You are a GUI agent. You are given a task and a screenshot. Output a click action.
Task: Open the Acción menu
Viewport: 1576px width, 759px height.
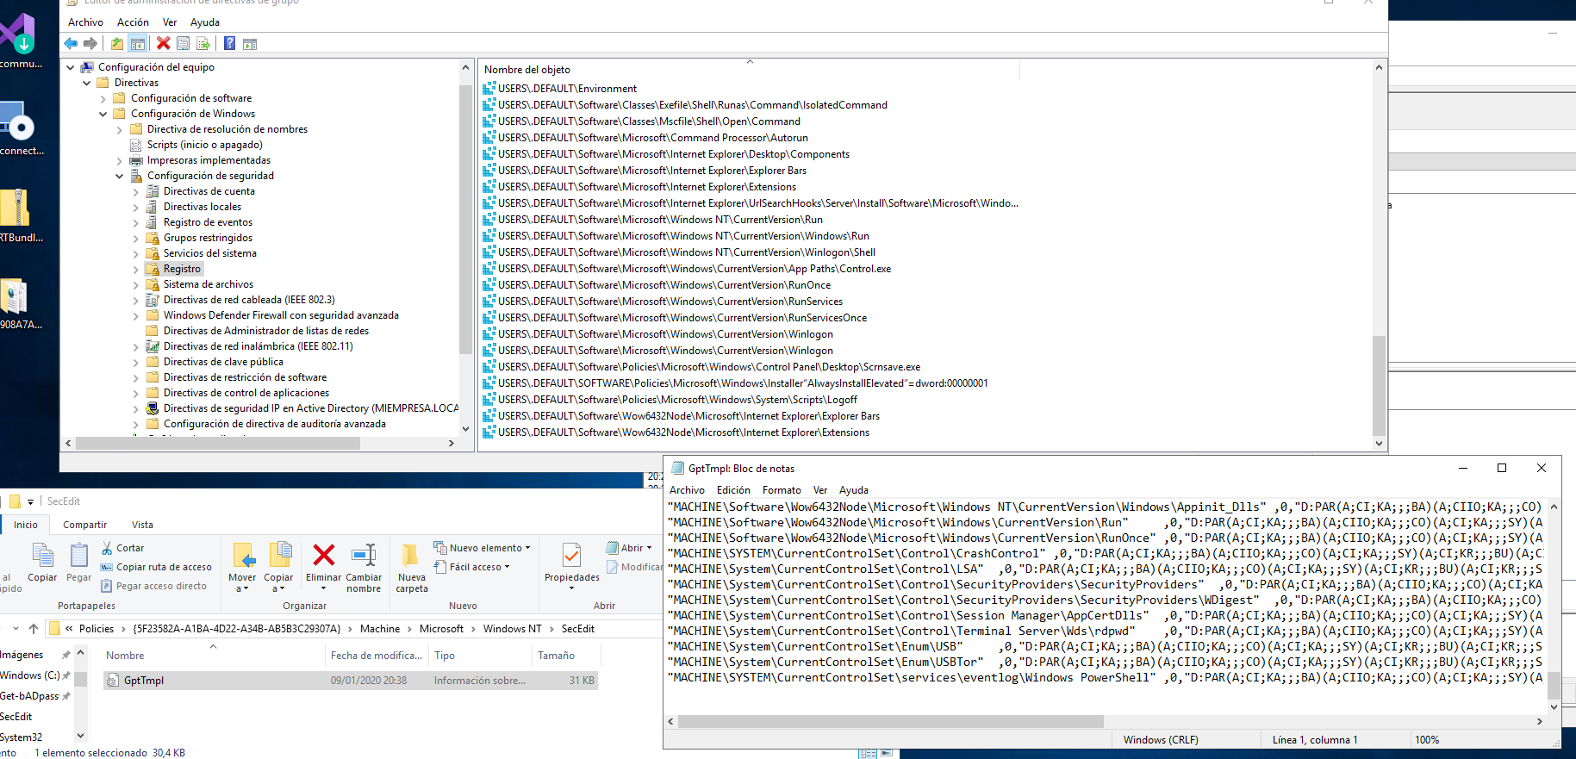point(133,22)
